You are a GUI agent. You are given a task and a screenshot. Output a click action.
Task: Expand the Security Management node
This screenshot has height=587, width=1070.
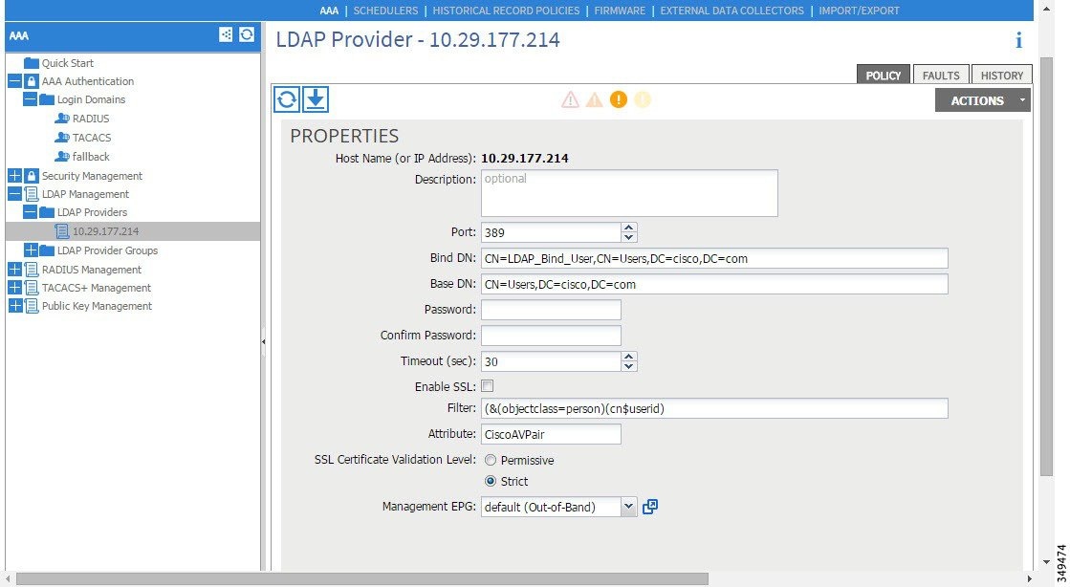pyautogui.click(x=15, y=175)
